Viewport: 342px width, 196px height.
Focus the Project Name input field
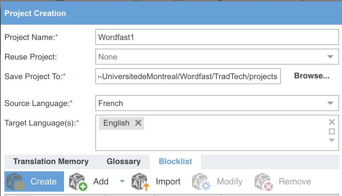pyautogui.click(x=217, y=37)
